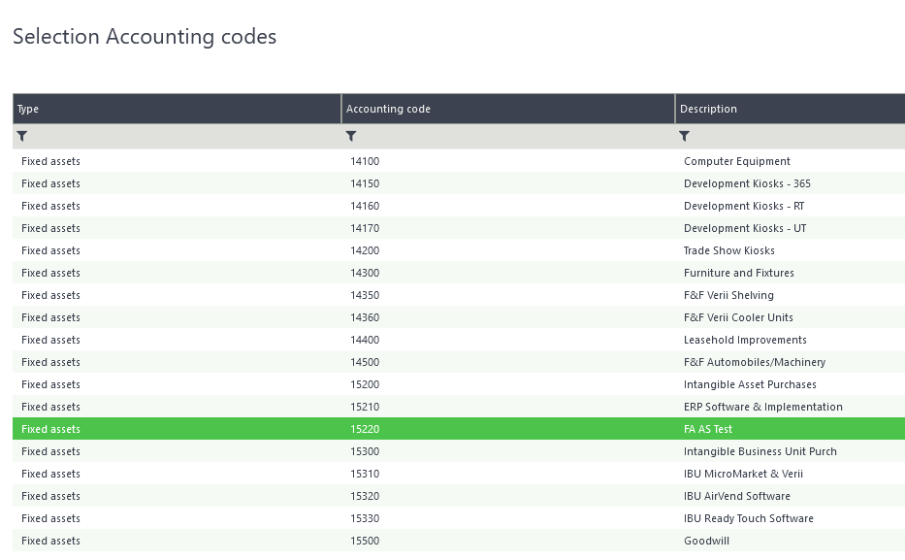Open the Type column filter icon
The image size is (905, 560).
click(x=22, y=137)
